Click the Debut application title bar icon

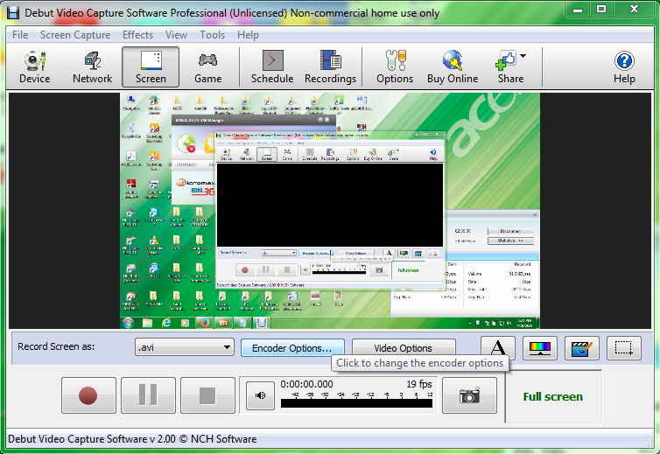click(x=12, y=13)
